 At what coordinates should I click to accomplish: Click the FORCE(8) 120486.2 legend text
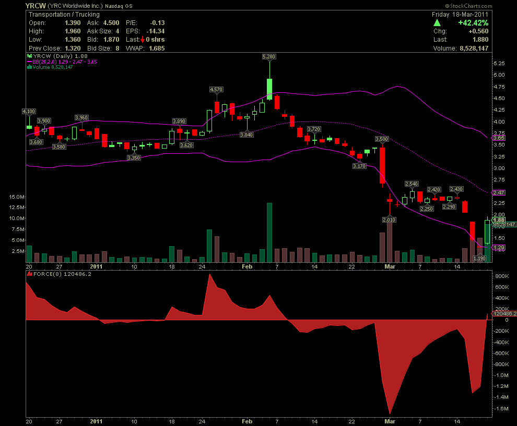coord(62,274)
